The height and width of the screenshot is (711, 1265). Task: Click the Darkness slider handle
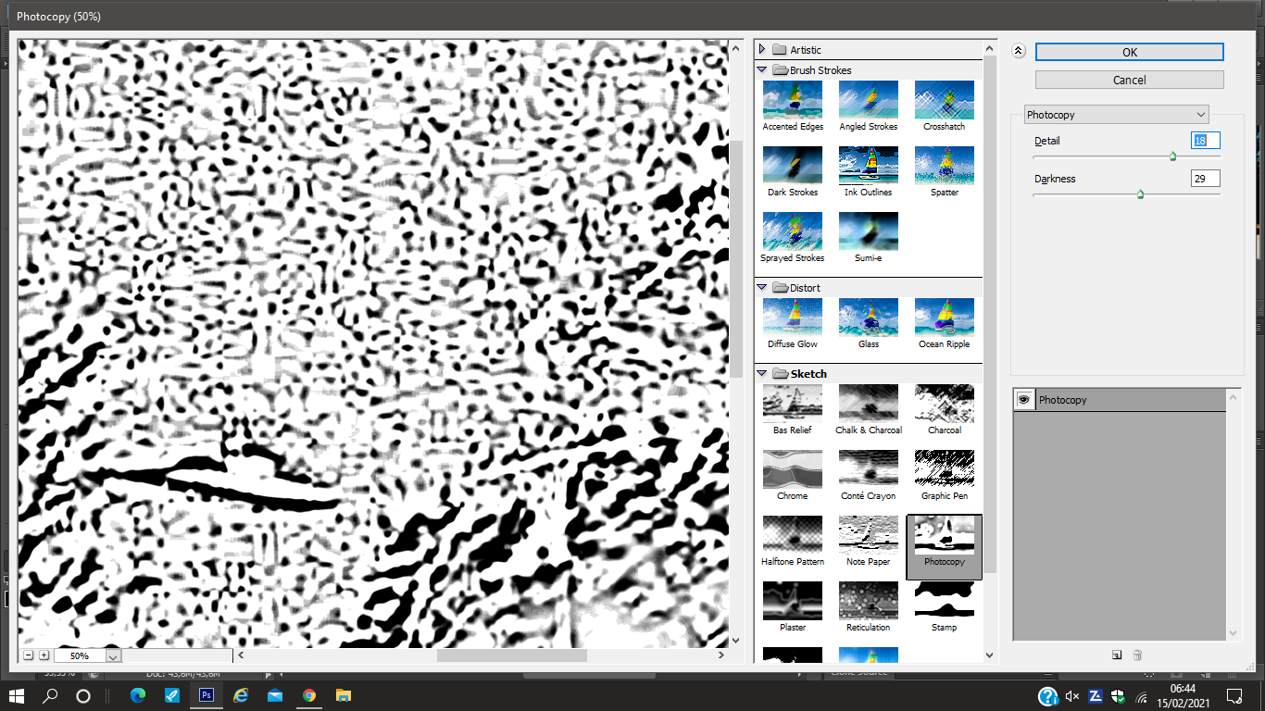coord(1140,194)
